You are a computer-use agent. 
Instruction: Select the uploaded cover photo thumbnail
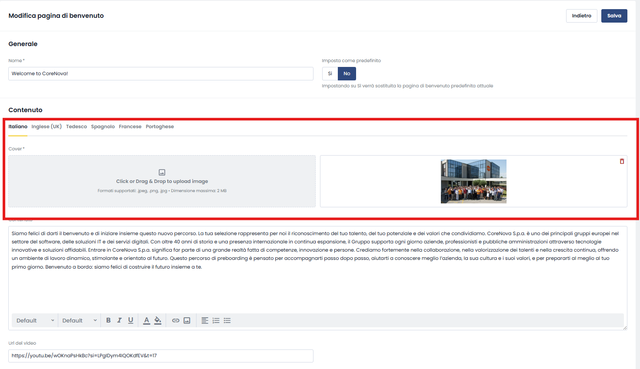click(473, 181)
